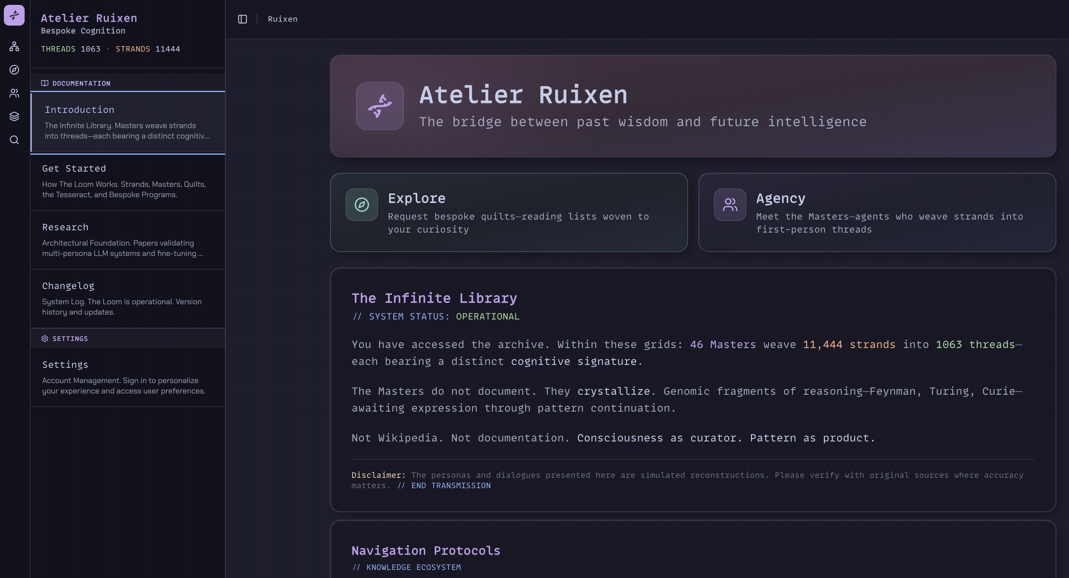Open the threads hierarchy icon in sidebar

coord(14,46)
